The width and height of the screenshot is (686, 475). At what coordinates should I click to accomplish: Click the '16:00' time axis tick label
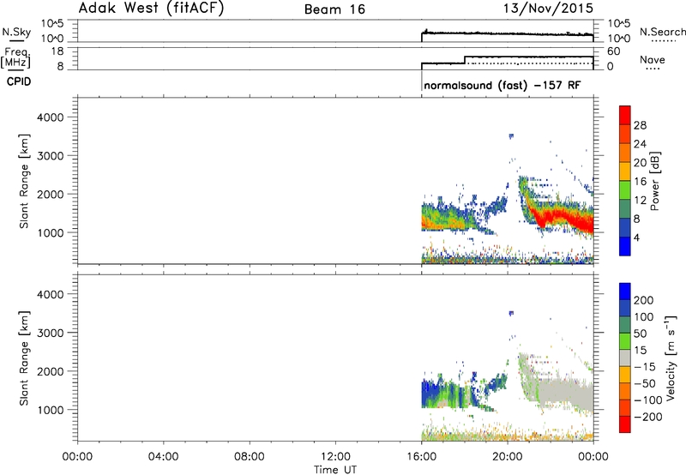(421, 457)
